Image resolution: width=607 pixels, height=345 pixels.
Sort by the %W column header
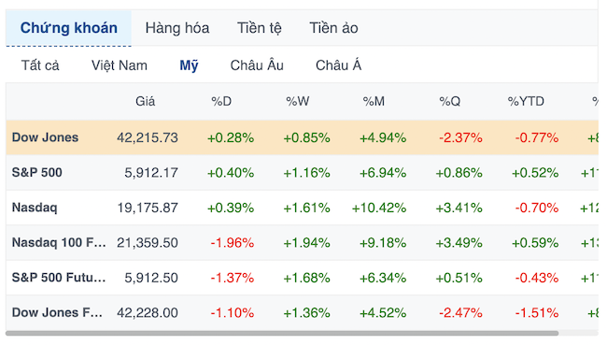coord(297,101)
